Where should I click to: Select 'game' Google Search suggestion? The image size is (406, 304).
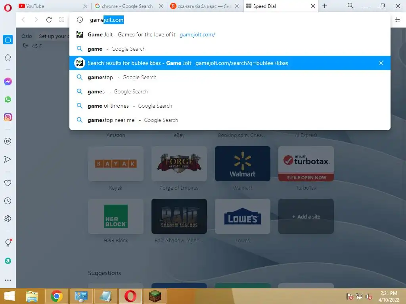coord(230,49)
